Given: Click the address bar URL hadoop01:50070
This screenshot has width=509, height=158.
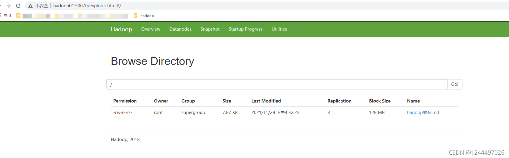Looking at the screenshot, I should 87,6.
